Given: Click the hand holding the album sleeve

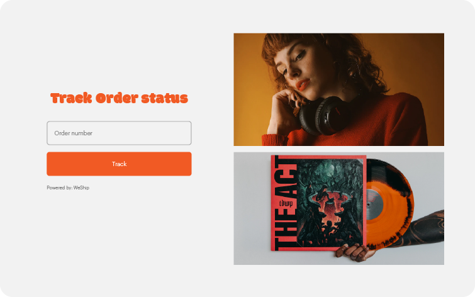Looking at the screenshot, I should pos(354,252).
